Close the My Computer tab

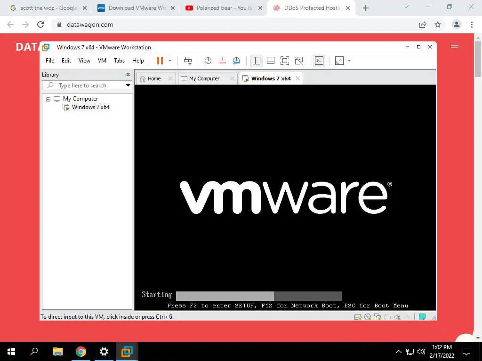pos(233,78)
